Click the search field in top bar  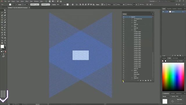tap(167, 1)
